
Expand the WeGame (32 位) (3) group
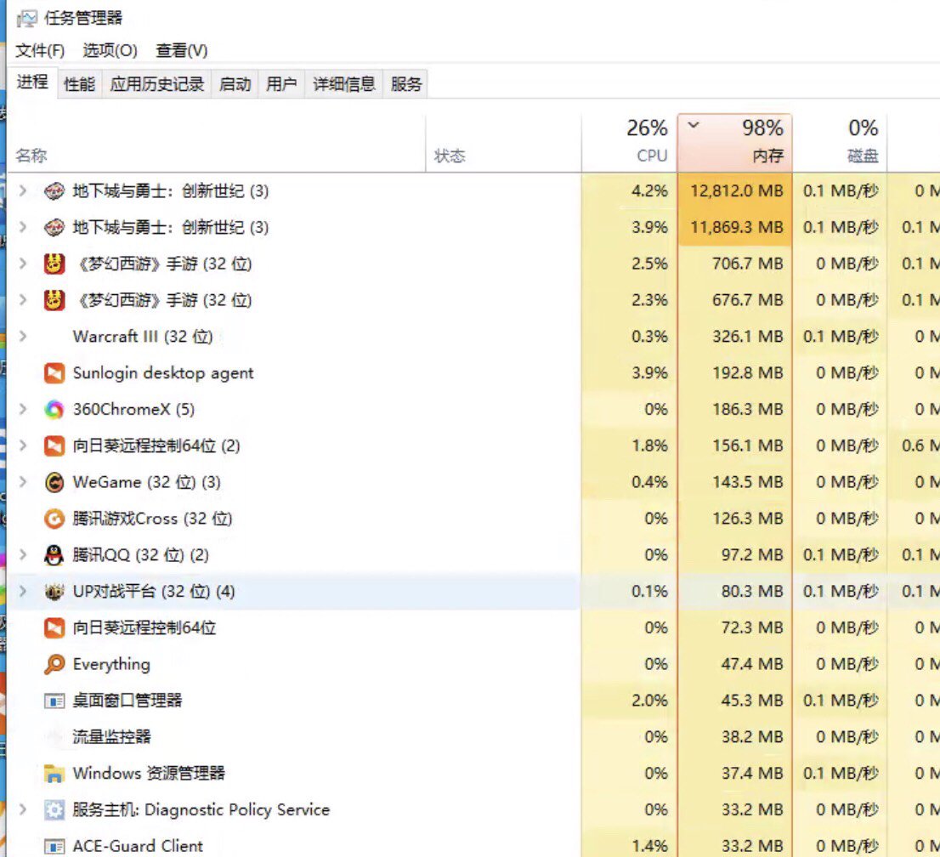pyautogui.click(x=23, y=482)
